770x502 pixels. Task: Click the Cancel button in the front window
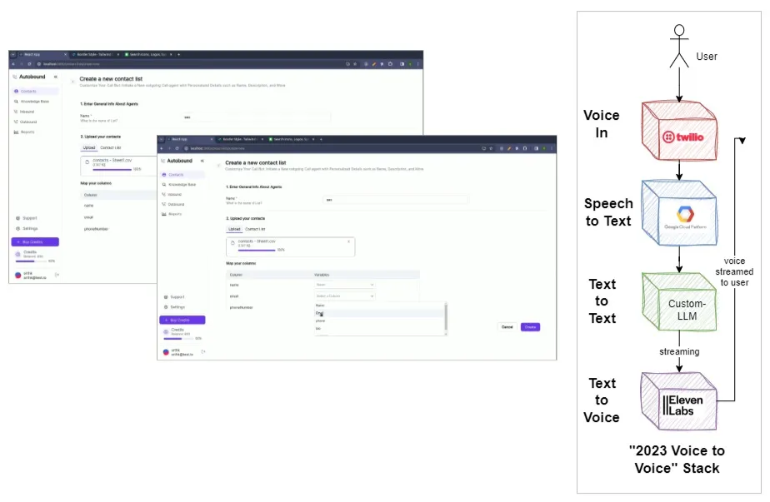(x=507, y=327)
